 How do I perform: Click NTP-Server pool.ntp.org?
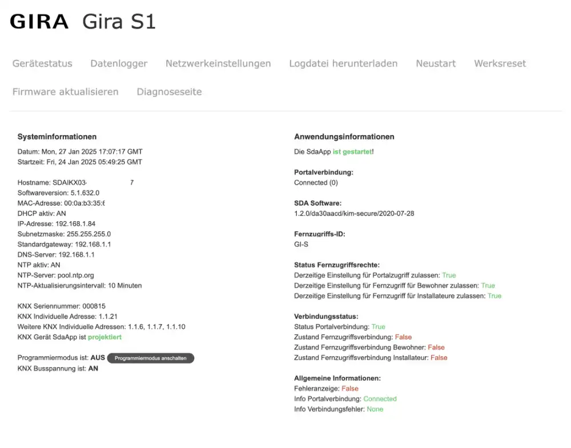pos(56,275)
